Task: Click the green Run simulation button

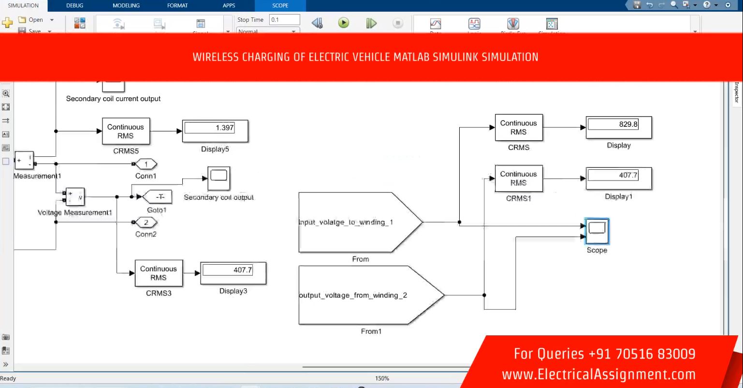Action: (x=343, y=23)
